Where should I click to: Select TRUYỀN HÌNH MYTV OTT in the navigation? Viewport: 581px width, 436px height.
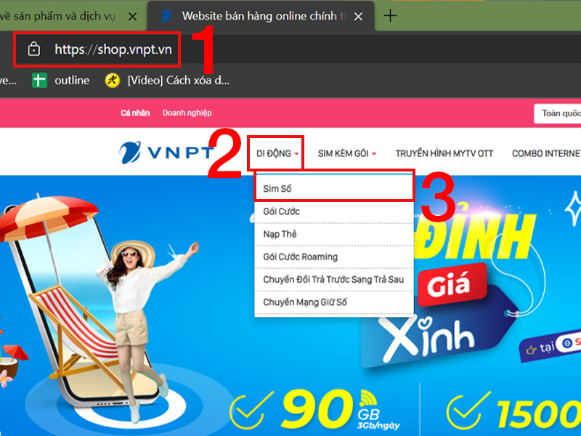444,153
